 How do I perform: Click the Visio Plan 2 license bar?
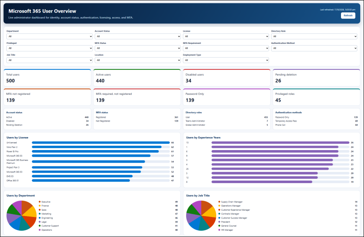coord(97,147)
